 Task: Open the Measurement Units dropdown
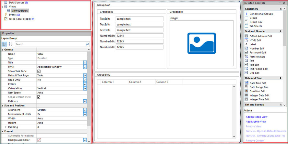[x=85, y=114]
